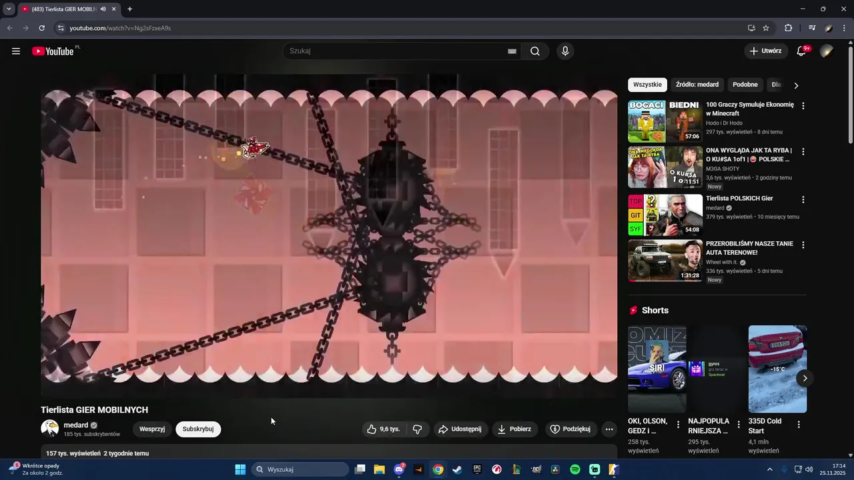Open Discord from the taskbar
This screenshot has height=480, width=854.
click(398, 469)
